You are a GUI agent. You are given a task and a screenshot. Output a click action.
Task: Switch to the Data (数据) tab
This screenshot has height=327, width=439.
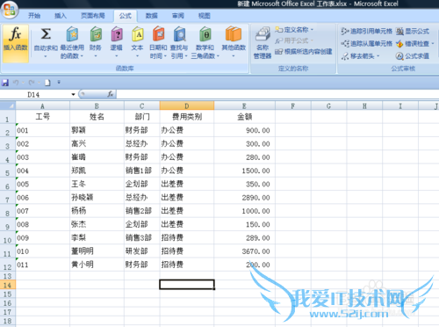152,16
